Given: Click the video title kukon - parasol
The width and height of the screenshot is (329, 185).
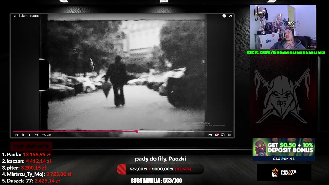Looking at the screenshot, I should 29,16.
